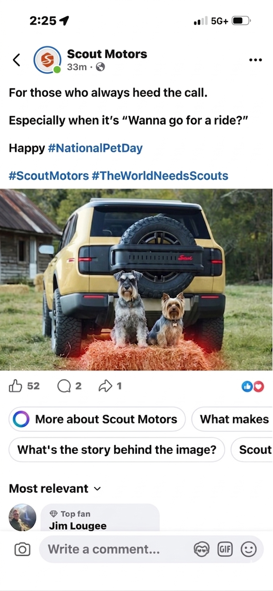Screen dimensions: 273x591
Task: Open the #NationalPetDay hashtag
Action: click(95, 148)
